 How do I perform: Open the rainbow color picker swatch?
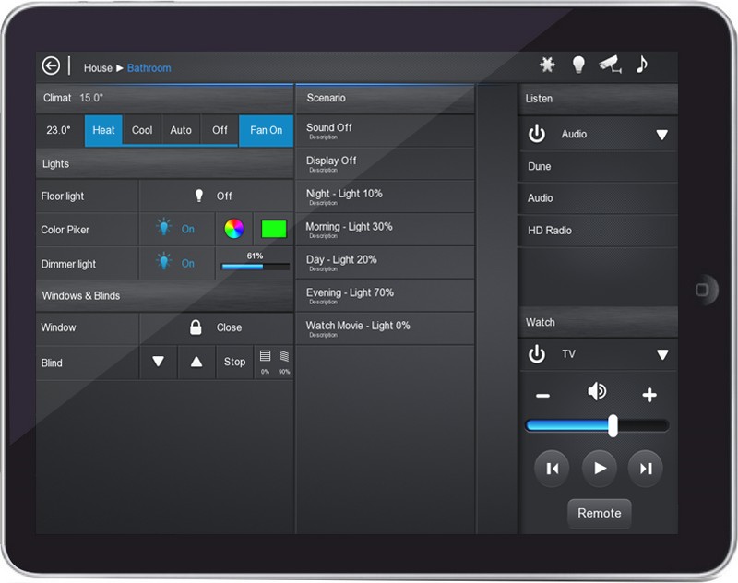point(235,229)
